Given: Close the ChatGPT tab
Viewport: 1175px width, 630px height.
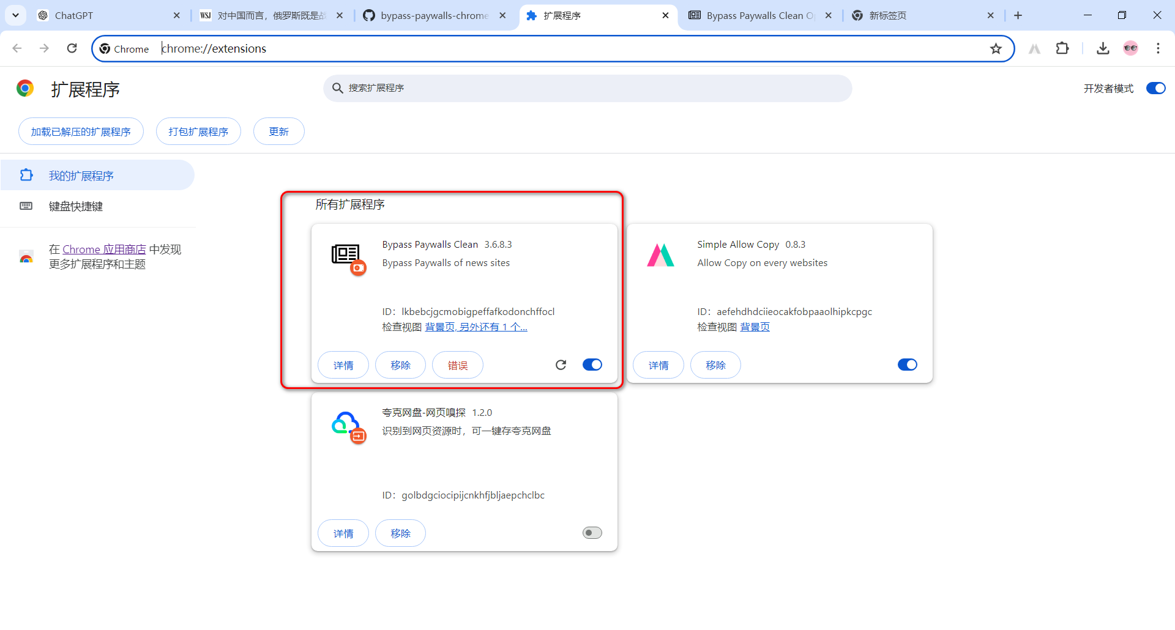Looking at the screenshot, I should click(x=176, y=15).
